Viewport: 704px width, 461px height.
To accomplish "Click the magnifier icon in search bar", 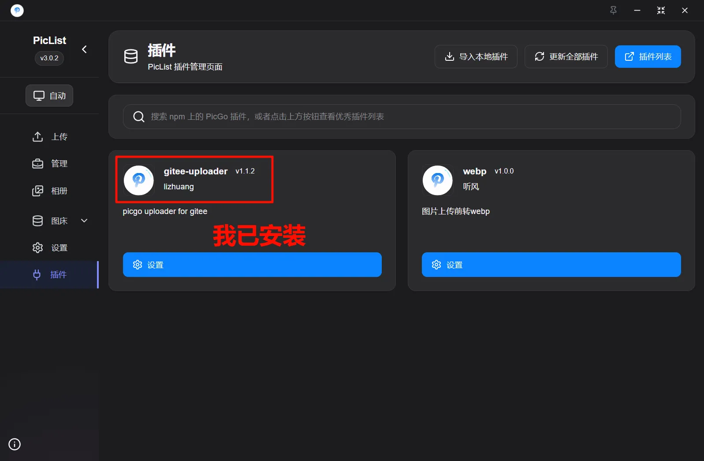I will (x=139, y=117).
